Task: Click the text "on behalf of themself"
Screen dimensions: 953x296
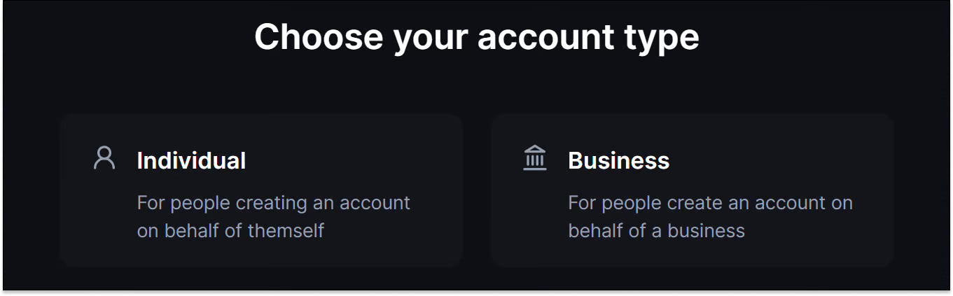Action: pyautogui.click(x=230, y=230)
